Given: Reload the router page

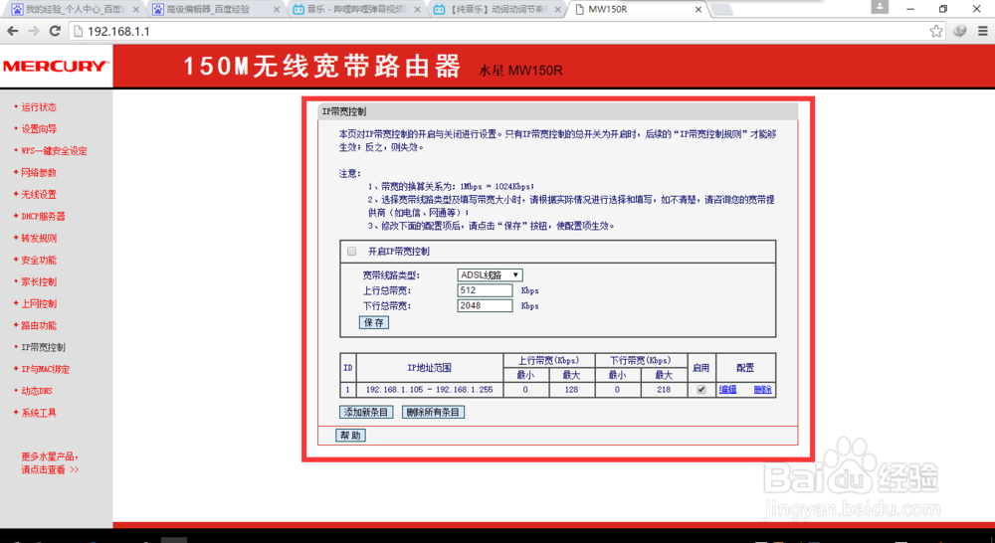Looking at the screenshot, I should (55, 31).
